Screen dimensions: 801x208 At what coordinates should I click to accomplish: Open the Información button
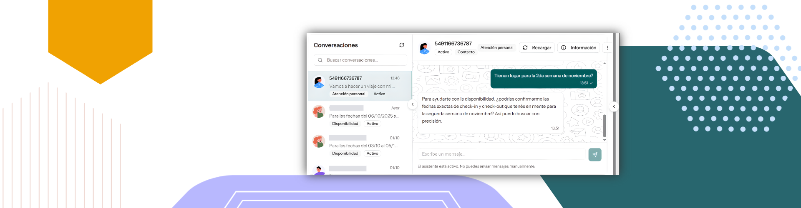[579, 48]
